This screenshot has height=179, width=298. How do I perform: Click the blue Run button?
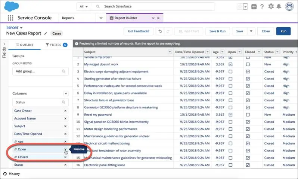(x=283, y=31)
